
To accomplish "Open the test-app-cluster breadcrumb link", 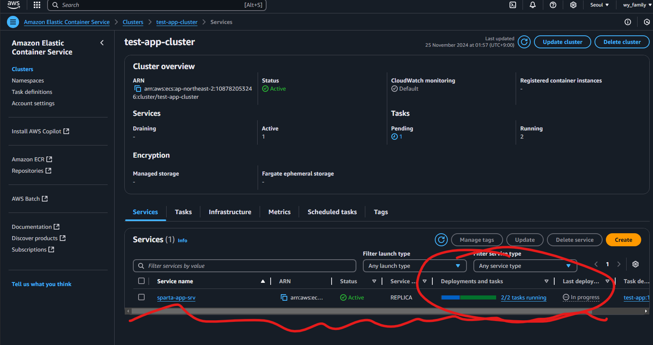I will [177, 22].
